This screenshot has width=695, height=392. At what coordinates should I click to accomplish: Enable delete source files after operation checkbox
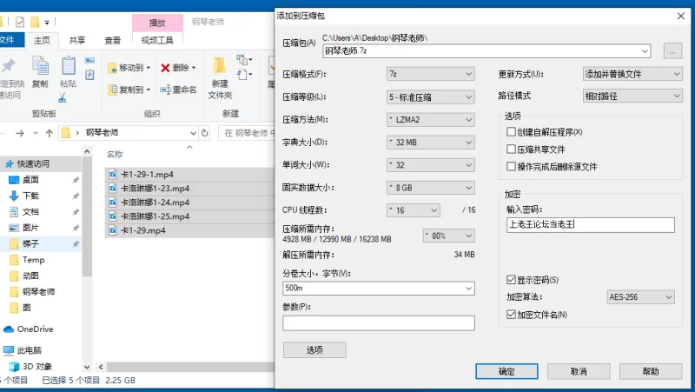tap(511, 166)
